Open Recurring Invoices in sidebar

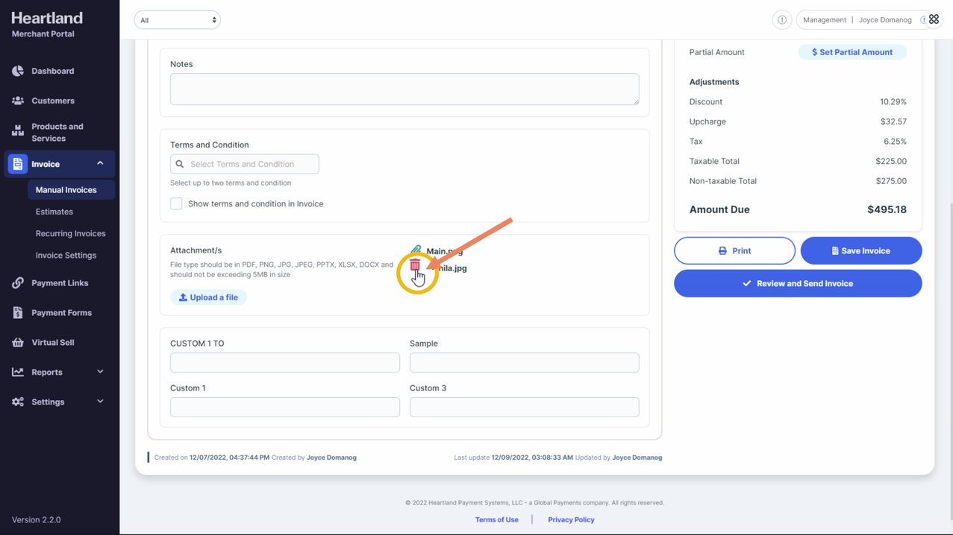(70, 233)
